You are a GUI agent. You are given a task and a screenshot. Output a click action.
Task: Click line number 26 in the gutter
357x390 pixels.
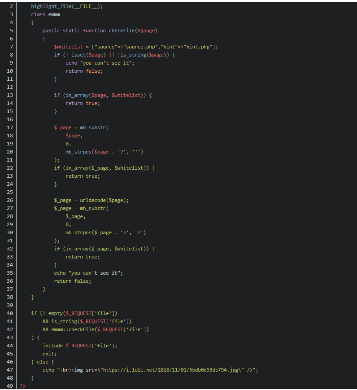tap(10, 200)
